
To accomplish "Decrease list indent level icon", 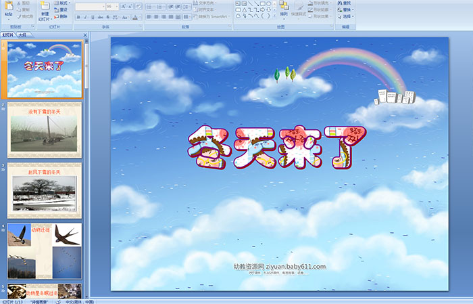I will pos(171,6).
